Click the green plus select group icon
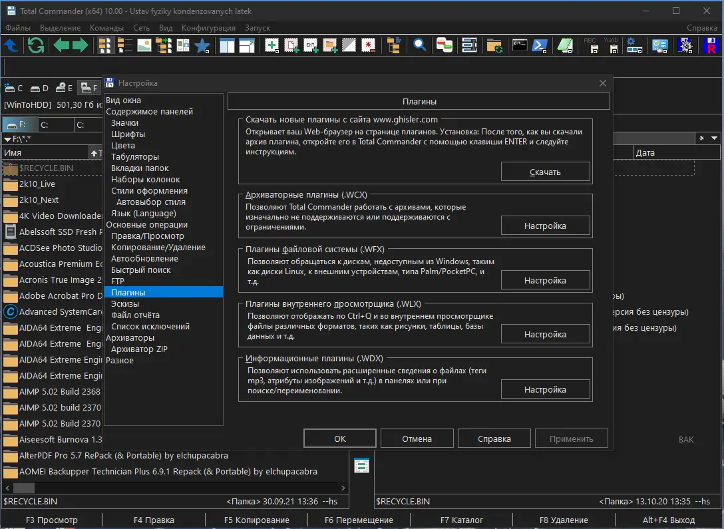This screenshot has height=529, width=724. 271,45
